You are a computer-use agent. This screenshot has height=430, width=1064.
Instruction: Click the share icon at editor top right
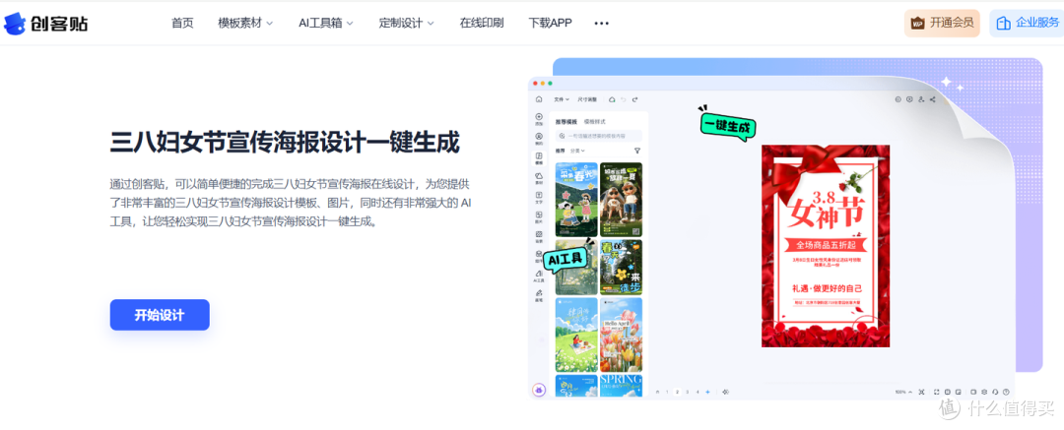[x=932, y=99]
